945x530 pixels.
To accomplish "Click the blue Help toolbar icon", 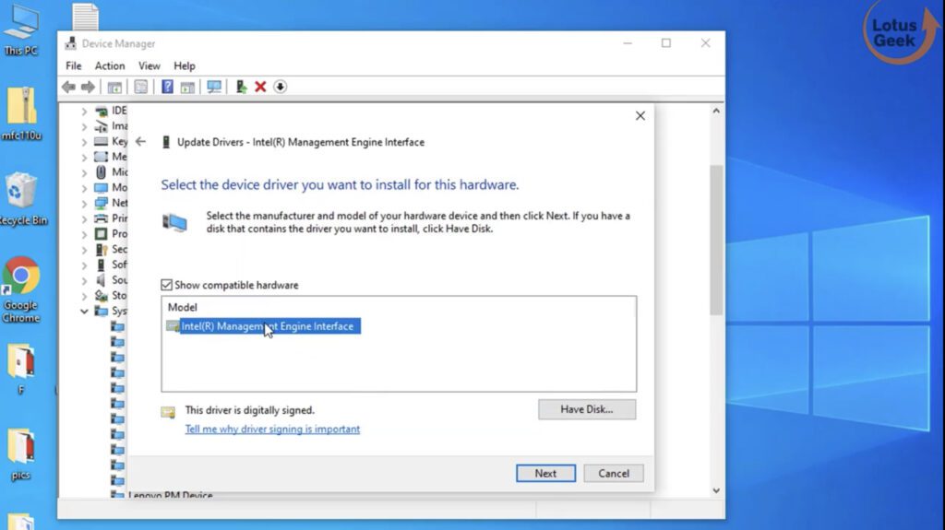I will coord(167,87).
